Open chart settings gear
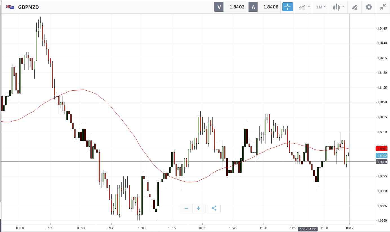The height and width of the screenshot is (232, 390). [x=369, y=7]
